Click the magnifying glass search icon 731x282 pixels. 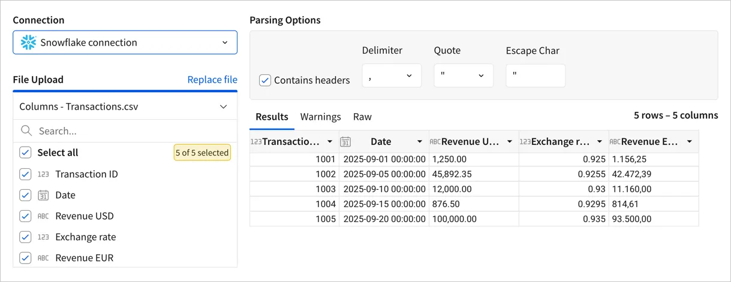[26, 131]
